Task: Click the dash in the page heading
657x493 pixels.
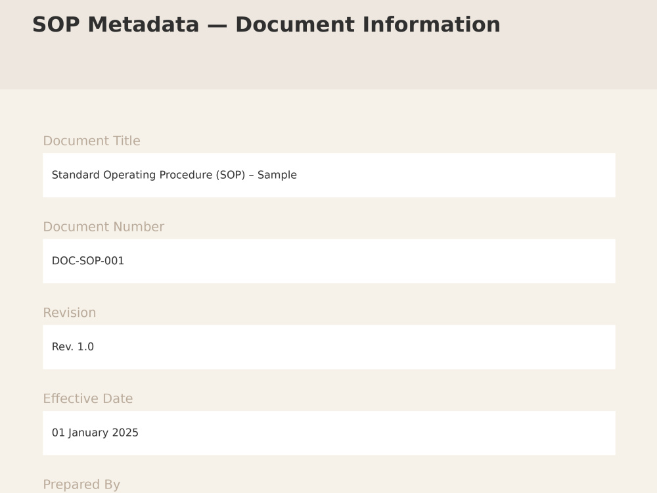Action: [x=217, y=25]
